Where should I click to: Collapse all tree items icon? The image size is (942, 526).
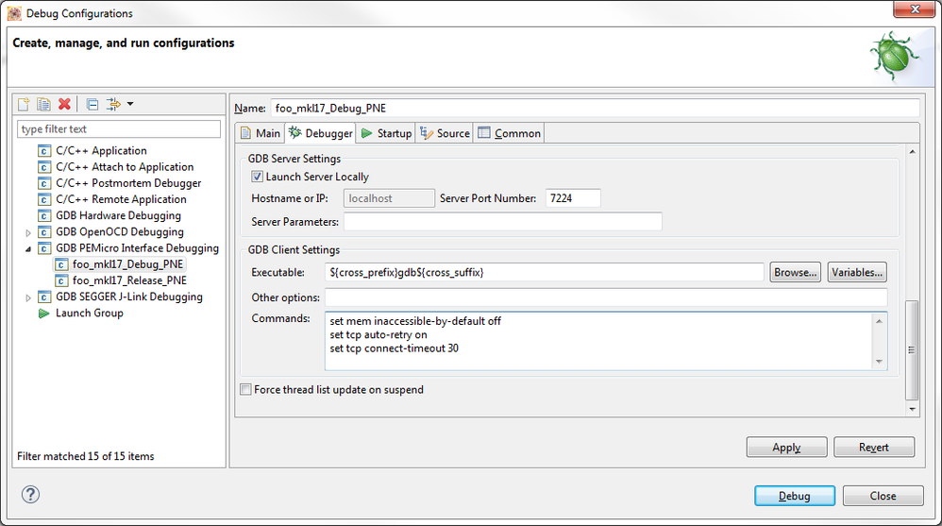click(x=92, y=105)
